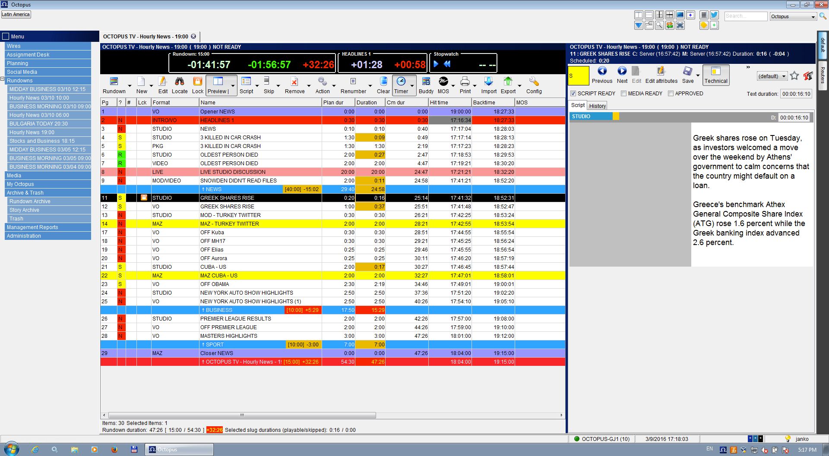Open the Buddy tool
The height and width of the screenshot is (456, 829).
426,82
